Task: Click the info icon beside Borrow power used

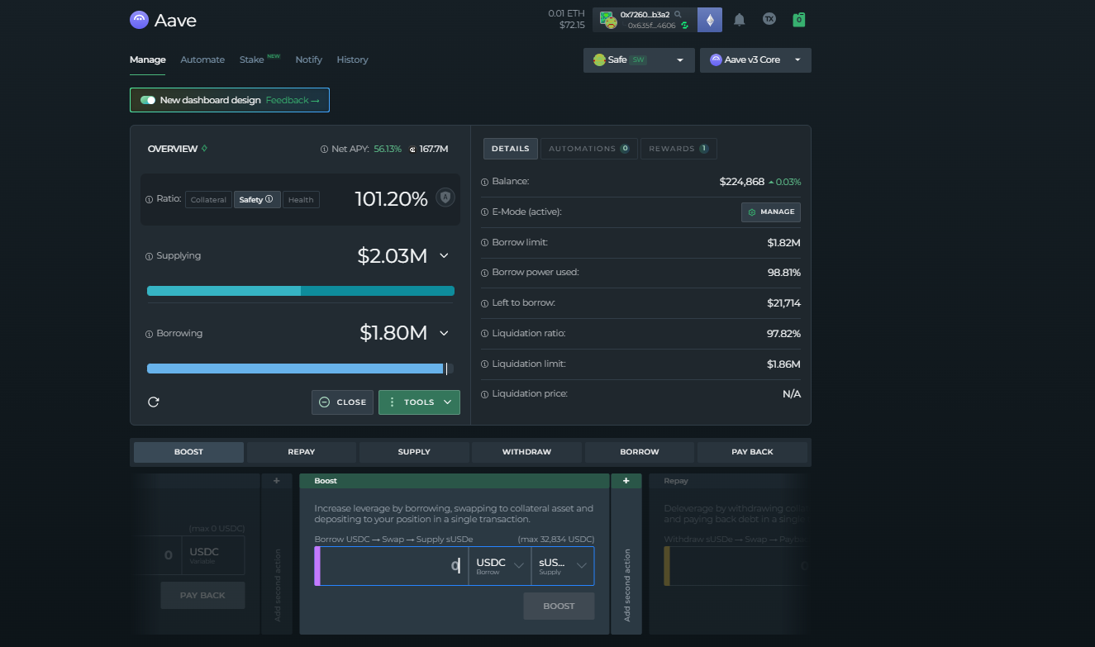Action: tap(485, 273)
